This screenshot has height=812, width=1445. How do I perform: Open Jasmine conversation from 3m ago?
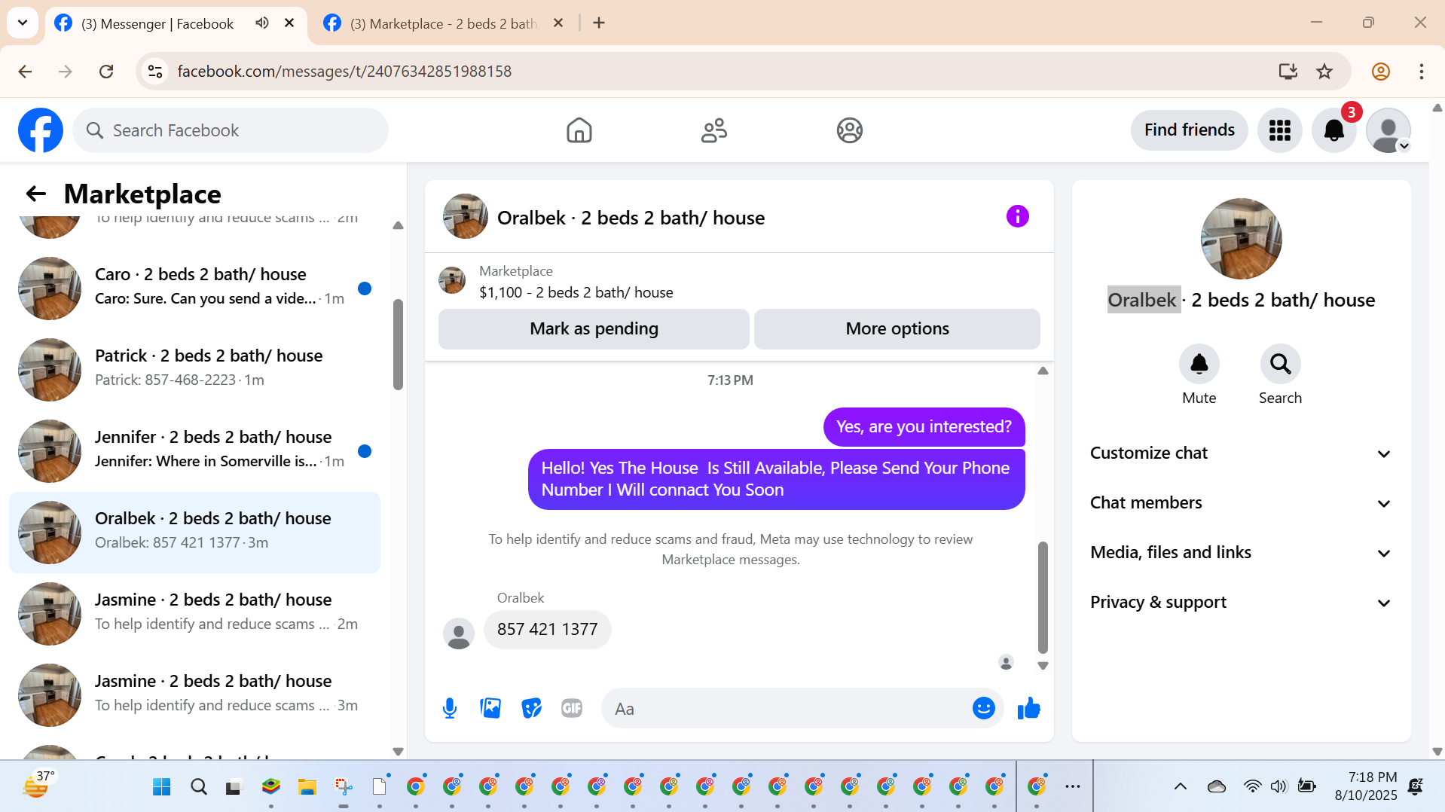194,694
